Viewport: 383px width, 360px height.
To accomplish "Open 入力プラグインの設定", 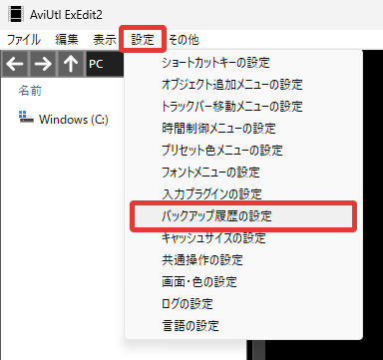I will coord(243,193).
